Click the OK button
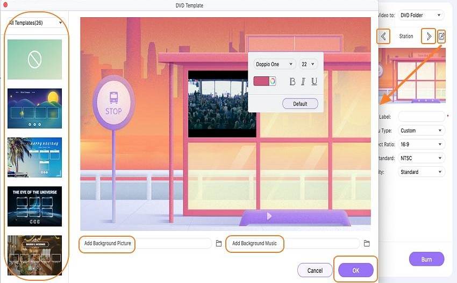 coord(356,271)
